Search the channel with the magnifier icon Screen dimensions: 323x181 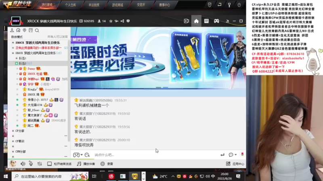coord(37,31)
